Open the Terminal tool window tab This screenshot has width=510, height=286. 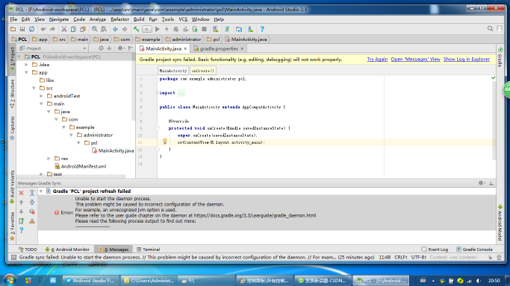tap(149, 250)
